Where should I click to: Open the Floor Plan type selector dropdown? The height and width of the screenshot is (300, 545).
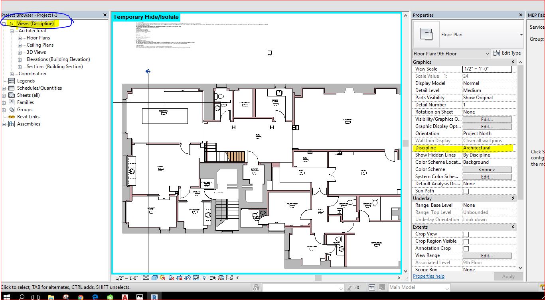pos(521,35)
